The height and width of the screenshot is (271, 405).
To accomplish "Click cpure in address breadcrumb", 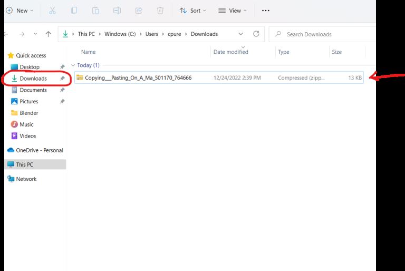I will pyautogui.click(x=175, y=34).
